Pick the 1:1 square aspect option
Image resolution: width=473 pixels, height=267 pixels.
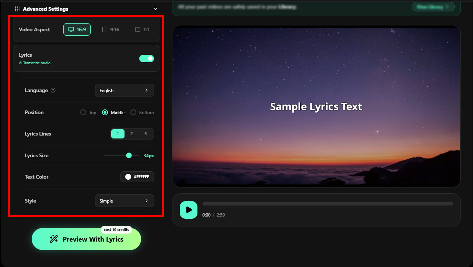142,29
